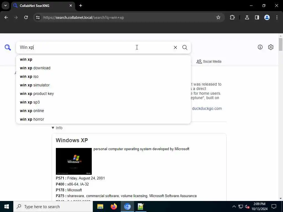Click the 'Windows XP' infobox heading
The image size is (283, 212).
click(72, 140)
